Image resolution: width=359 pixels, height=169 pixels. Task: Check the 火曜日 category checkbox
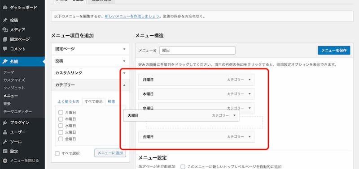tap(61, 132)
